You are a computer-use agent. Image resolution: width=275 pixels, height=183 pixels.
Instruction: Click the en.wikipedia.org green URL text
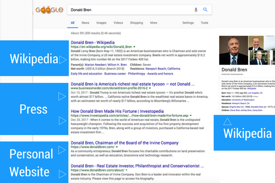[x=101, y=47]
